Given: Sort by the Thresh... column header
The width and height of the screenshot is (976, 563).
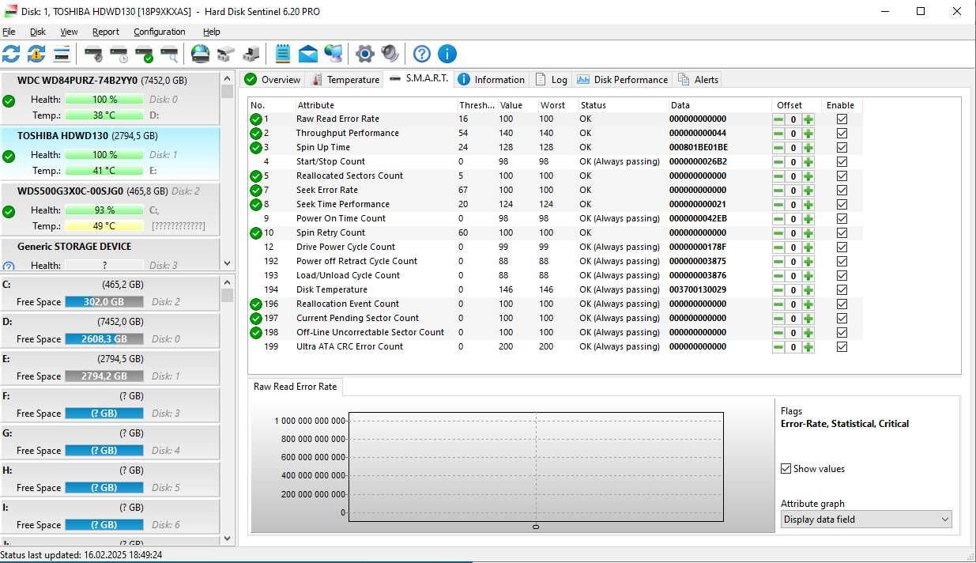Looking at the screenshot, I should point(477,105).
